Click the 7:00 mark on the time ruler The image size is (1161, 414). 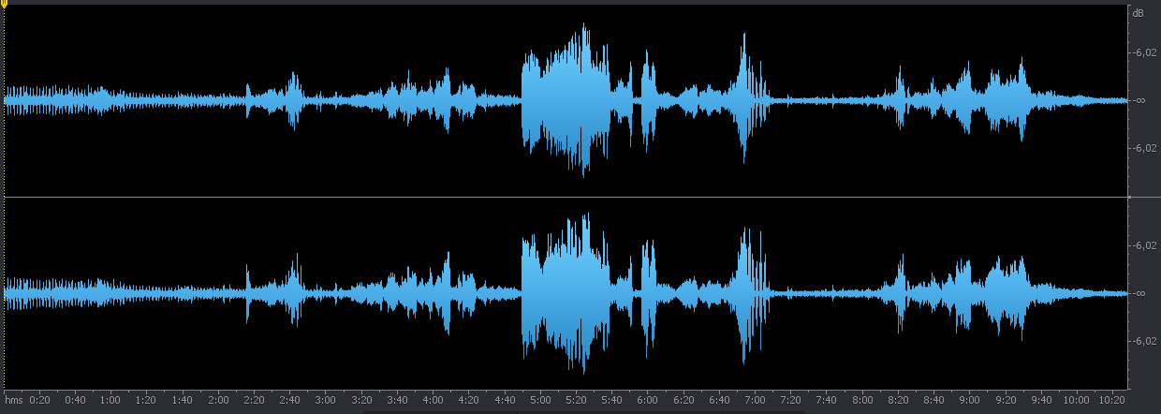tap(753, 400)
